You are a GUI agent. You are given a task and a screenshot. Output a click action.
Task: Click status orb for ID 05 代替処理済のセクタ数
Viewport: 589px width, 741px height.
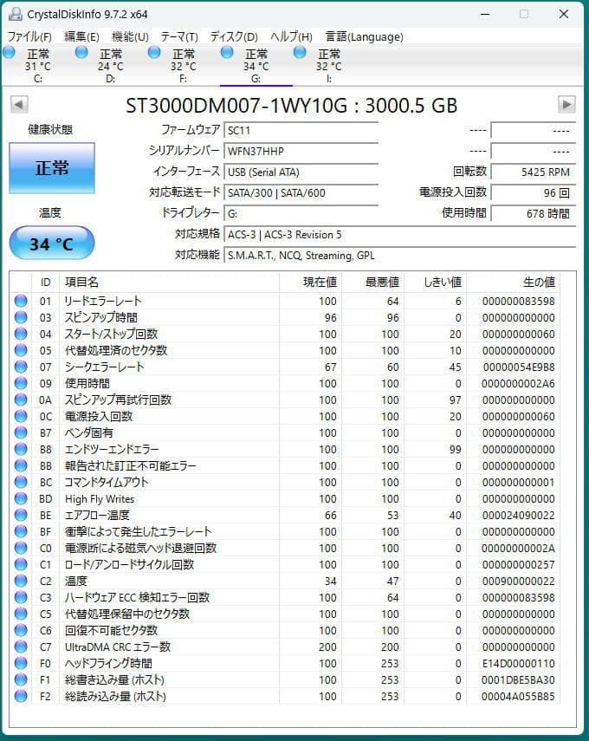coord(21,350)
